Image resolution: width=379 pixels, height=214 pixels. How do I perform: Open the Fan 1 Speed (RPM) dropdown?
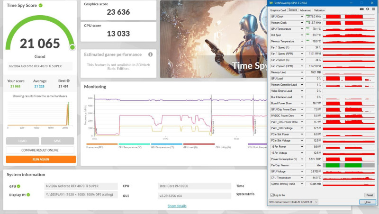click(302, 53)
